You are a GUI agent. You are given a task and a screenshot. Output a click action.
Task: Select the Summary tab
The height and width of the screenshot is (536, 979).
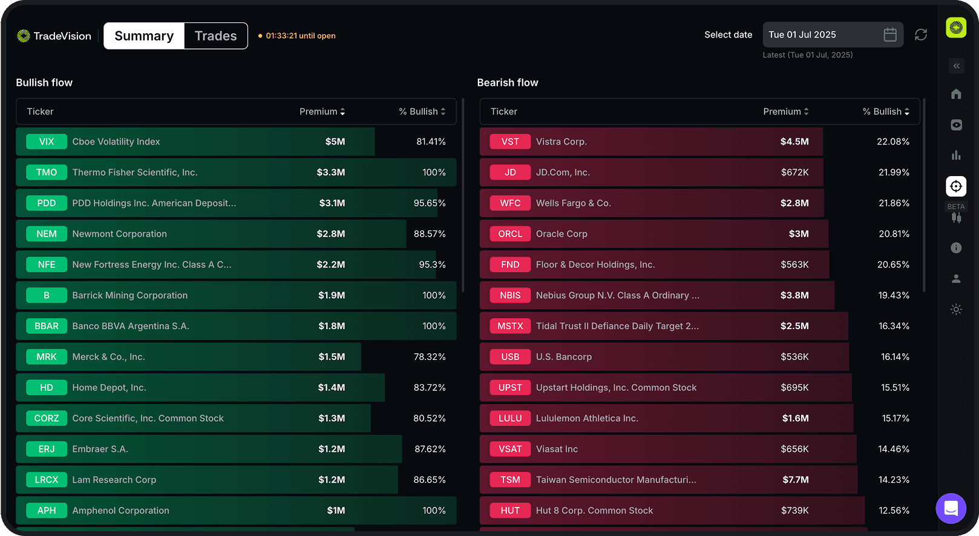coord(144,36)
